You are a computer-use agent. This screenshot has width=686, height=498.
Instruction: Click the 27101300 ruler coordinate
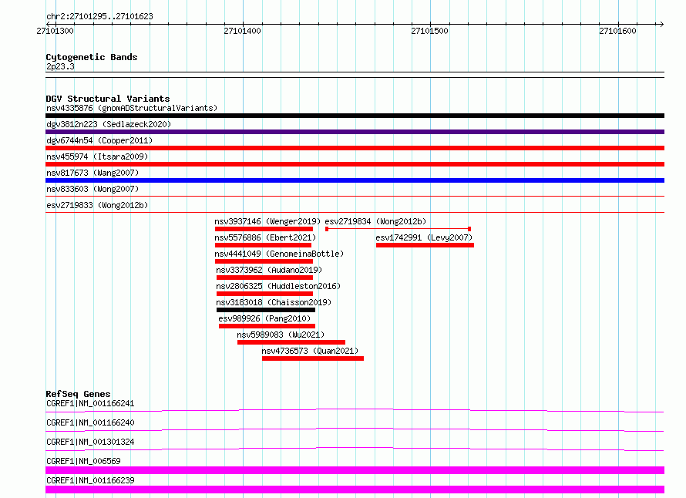click(55, 31)
